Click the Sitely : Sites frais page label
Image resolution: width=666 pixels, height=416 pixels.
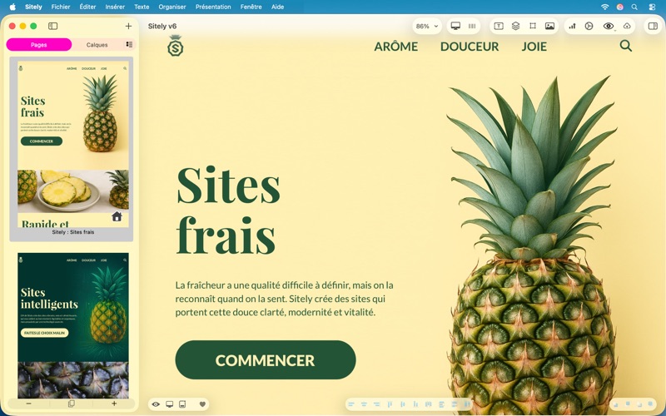pyautogui.click(x=73, y=232)
